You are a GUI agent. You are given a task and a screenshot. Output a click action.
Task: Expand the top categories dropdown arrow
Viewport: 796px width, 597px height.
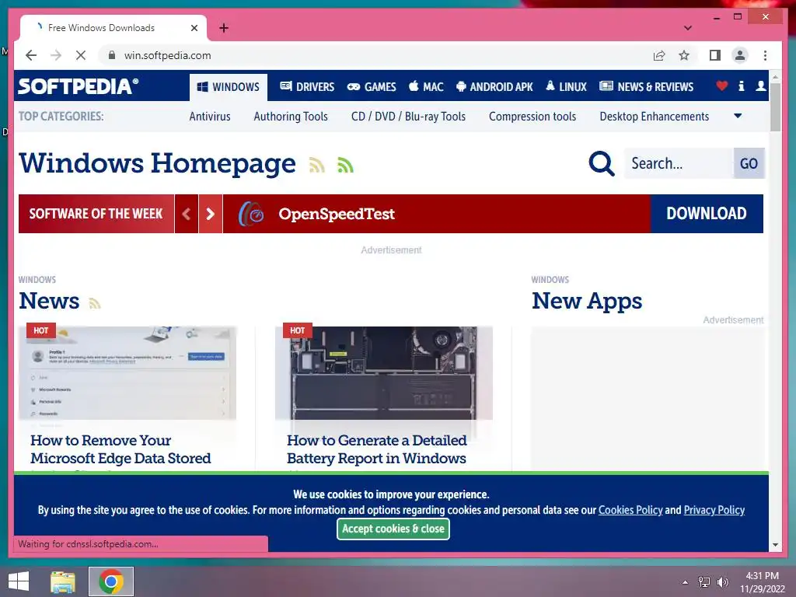click(x=738, y=116)
